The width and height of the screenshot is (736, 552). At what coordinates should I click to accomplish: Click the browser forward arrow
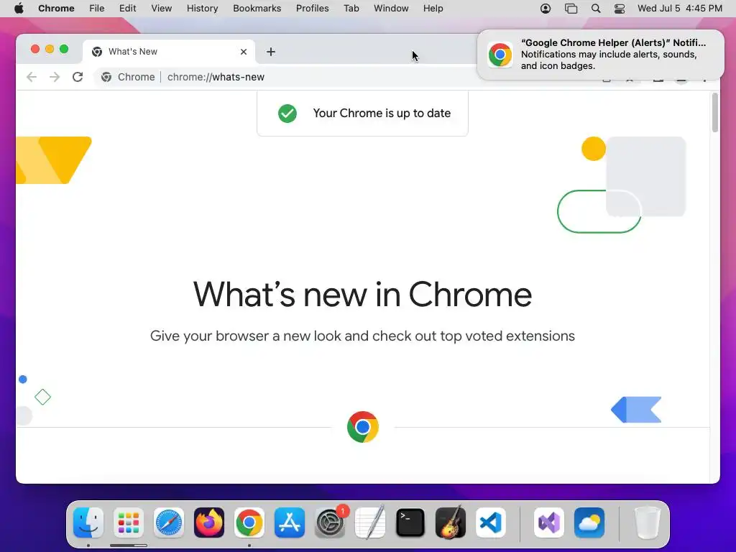55,77
